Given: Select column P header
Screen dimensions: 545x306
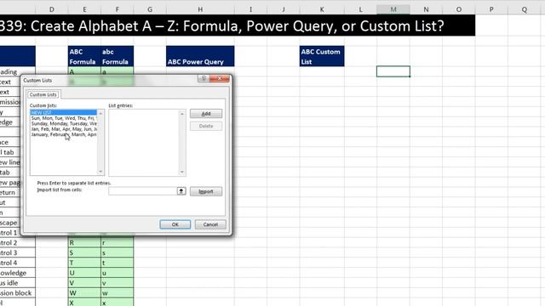Looking at the screenshot, I should (x=491, y=9).
